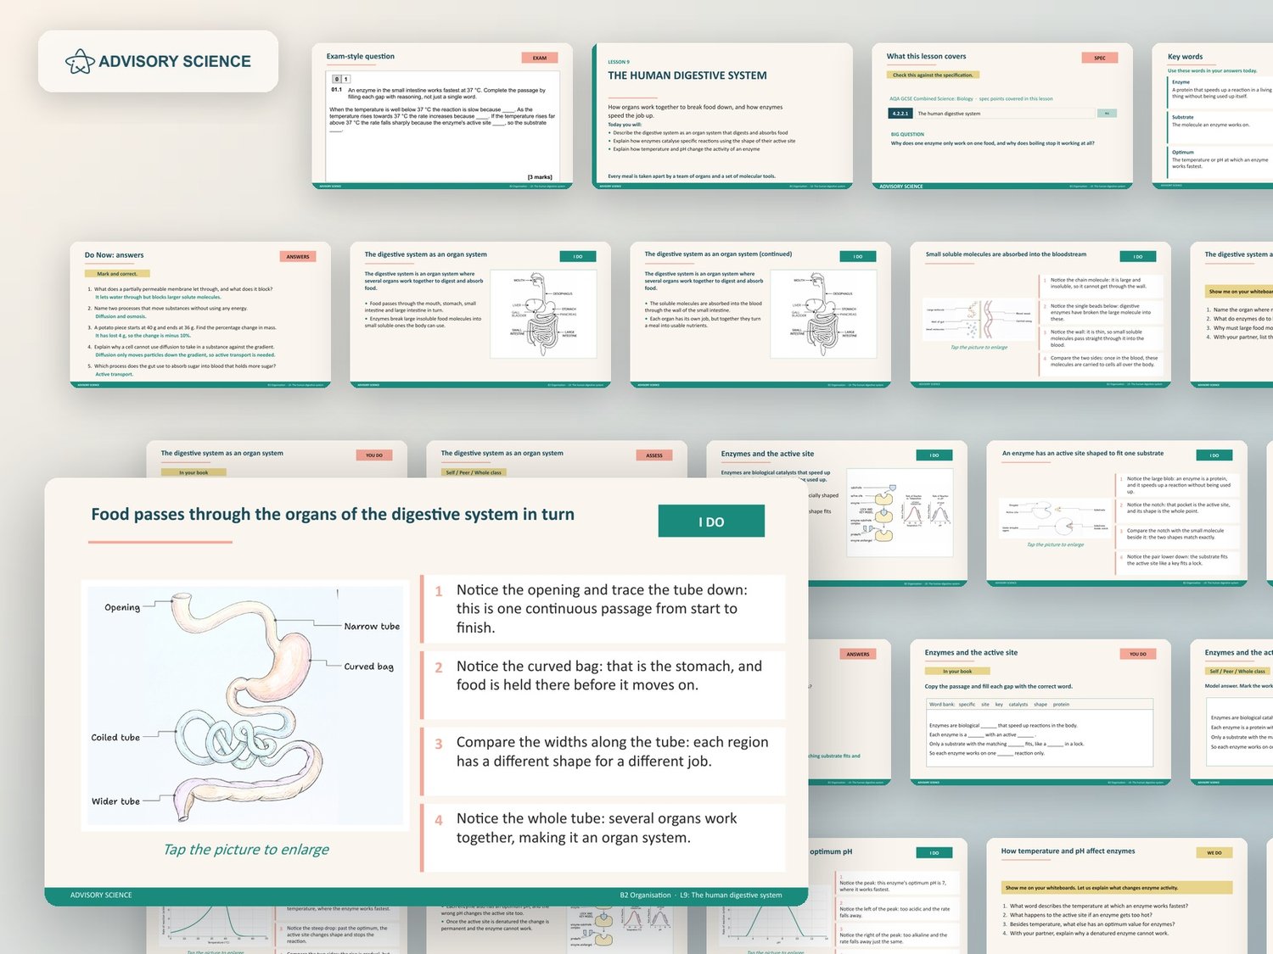This screenshot has height=954, width=1273.
Task: Open the 'Small soluble molecules are absorbed' slide
Action: pos(1040,315)
